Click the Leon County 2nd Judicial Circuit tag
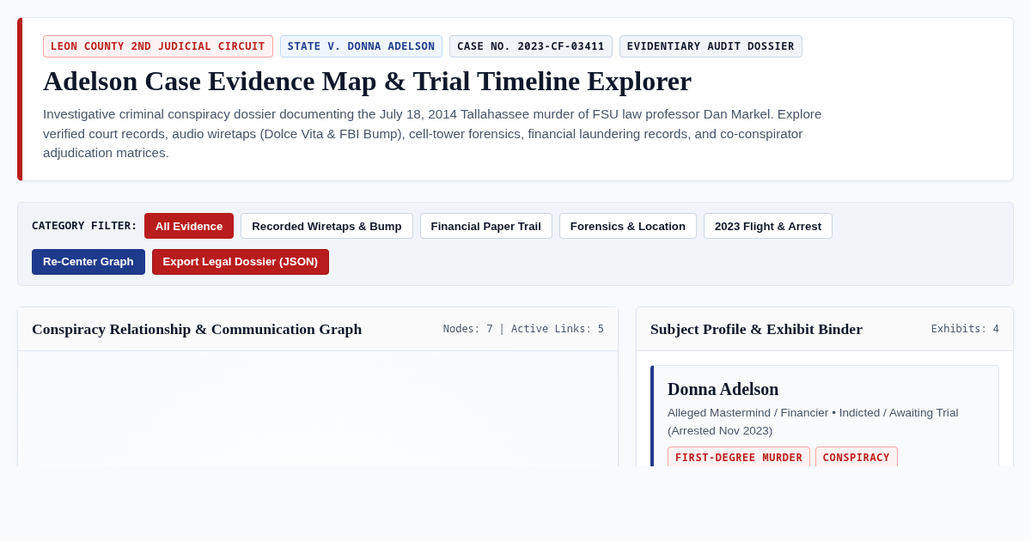This screenshot has width=1031, height=541. pyautogui.click(x=158, y=46)
